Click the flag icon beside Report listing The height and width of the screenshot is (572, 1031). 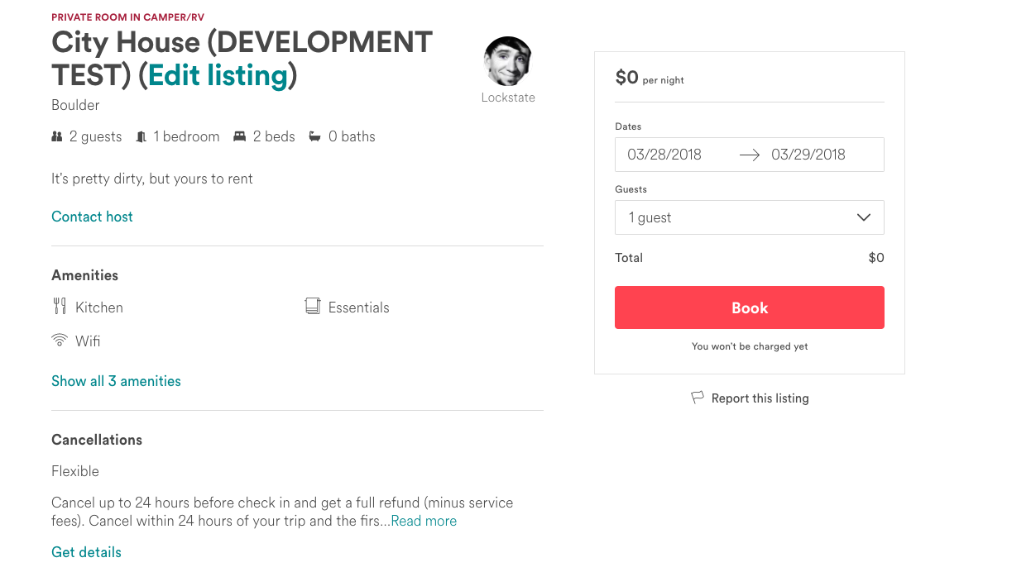tap(698, 398)
